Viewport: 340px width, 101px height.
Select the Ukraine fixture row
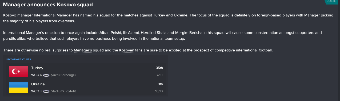[86, 87]
